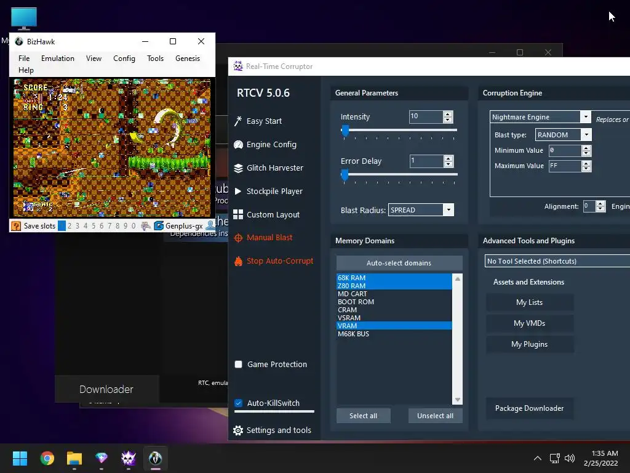This screenshot has height=473, width=630.
Task: Click Minimum Value spinner arrows
Action: coord(586,150)
